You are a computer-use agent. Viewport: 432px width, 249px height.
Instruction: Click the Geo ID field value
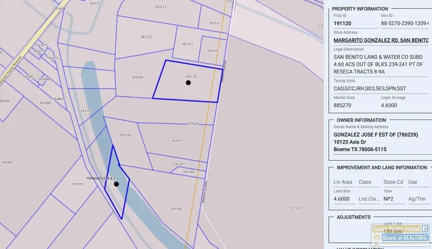405,24
